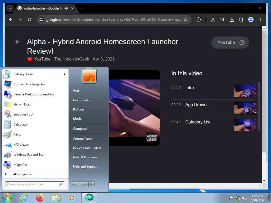Screen dimensions: 271x203
Task: Open Help and Support
Action: (85, 167)
